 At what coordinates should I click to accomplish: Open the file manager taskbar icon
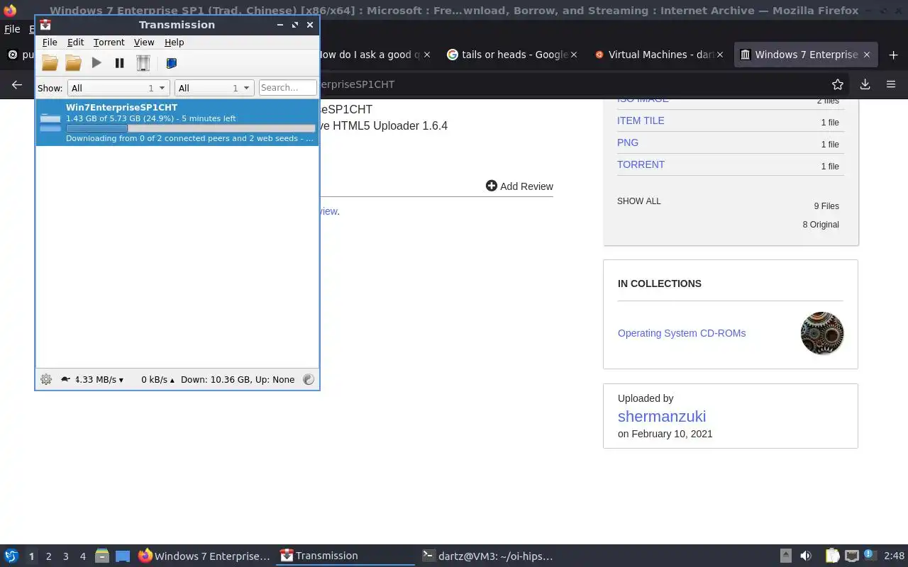click(101, 556)
